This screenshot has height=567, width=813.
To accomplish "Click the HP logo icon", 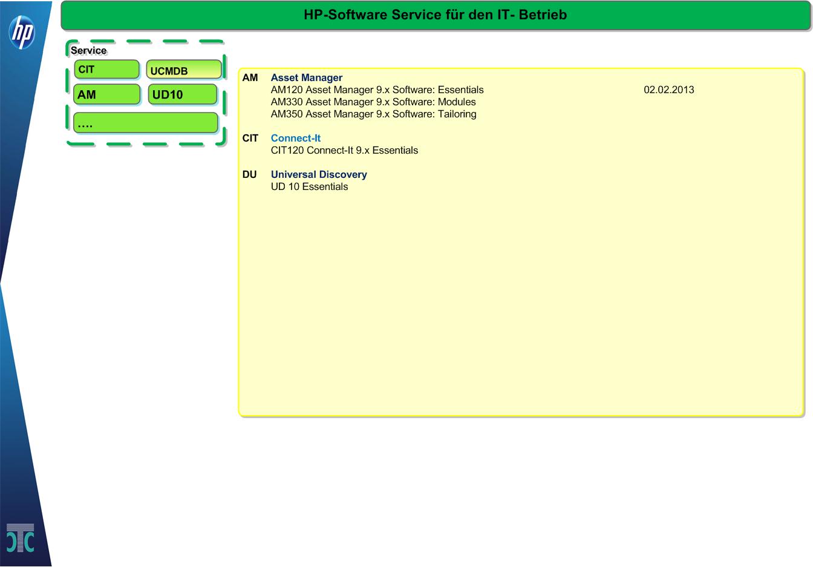I will click(22, 32).
